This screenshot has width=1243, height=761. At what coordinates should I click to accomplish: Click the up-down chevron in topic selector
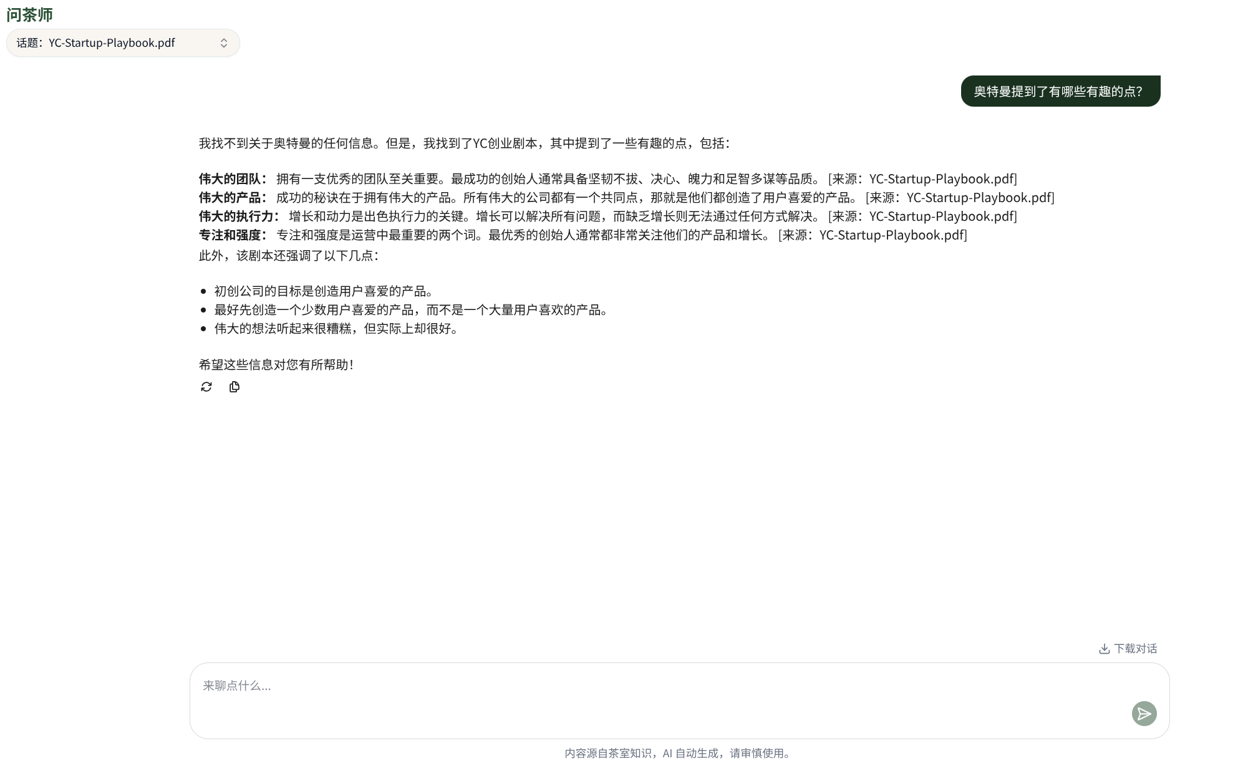point(224,43)
